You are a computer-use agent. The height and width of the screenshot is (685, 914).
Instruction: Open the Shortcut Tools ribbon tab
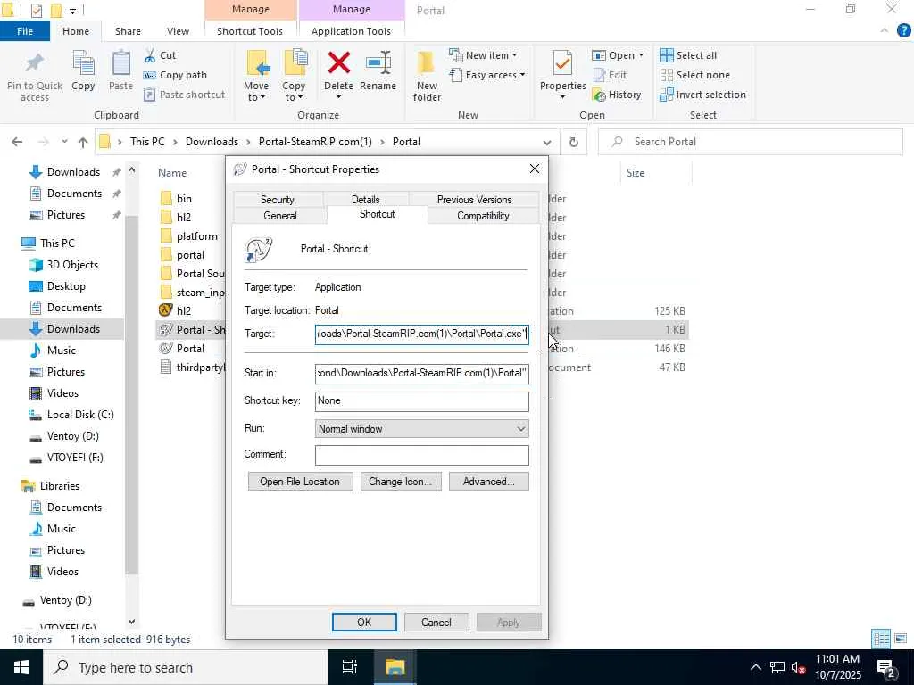click(250, 31)
